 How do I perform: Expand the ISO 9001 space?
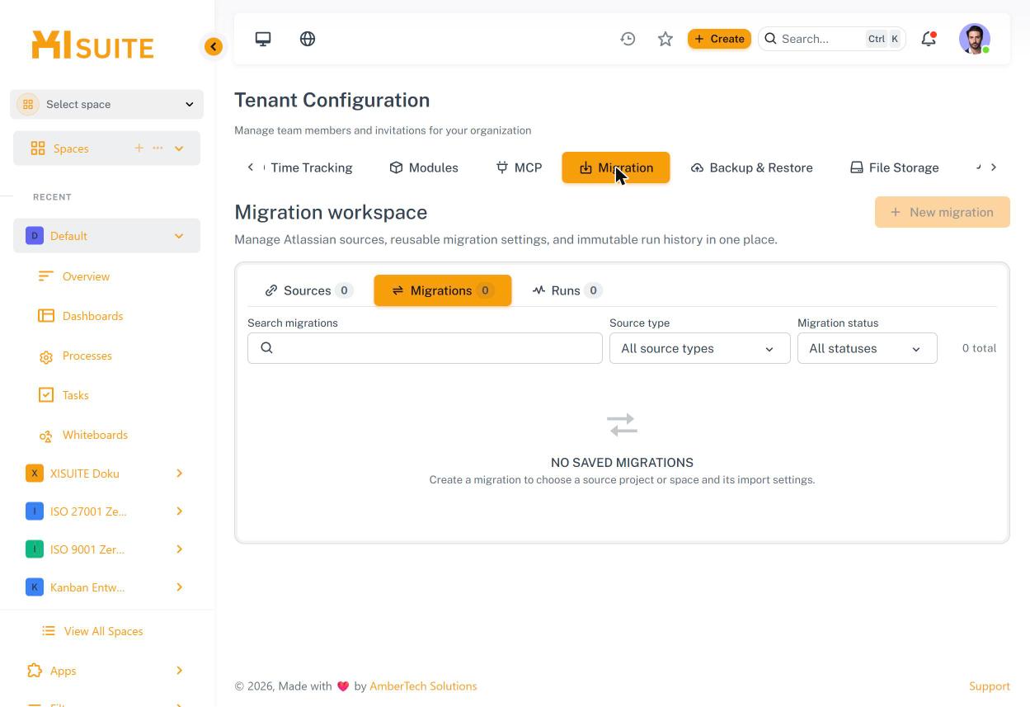[x=179, y=549]
